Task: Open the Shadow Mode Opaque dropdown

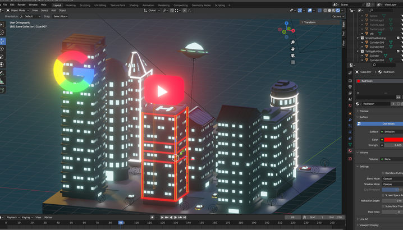Action: click(392, 184)
